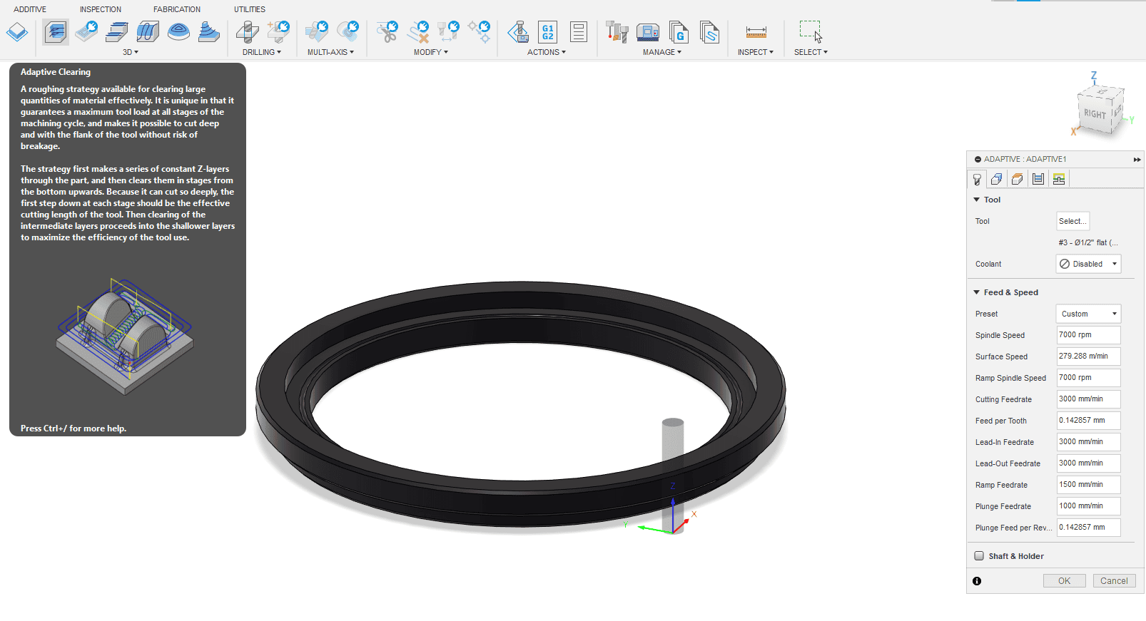Select the Swarf multi-axis icon
The height and width of the screenshot is (621, 1146).
(316, 32)
